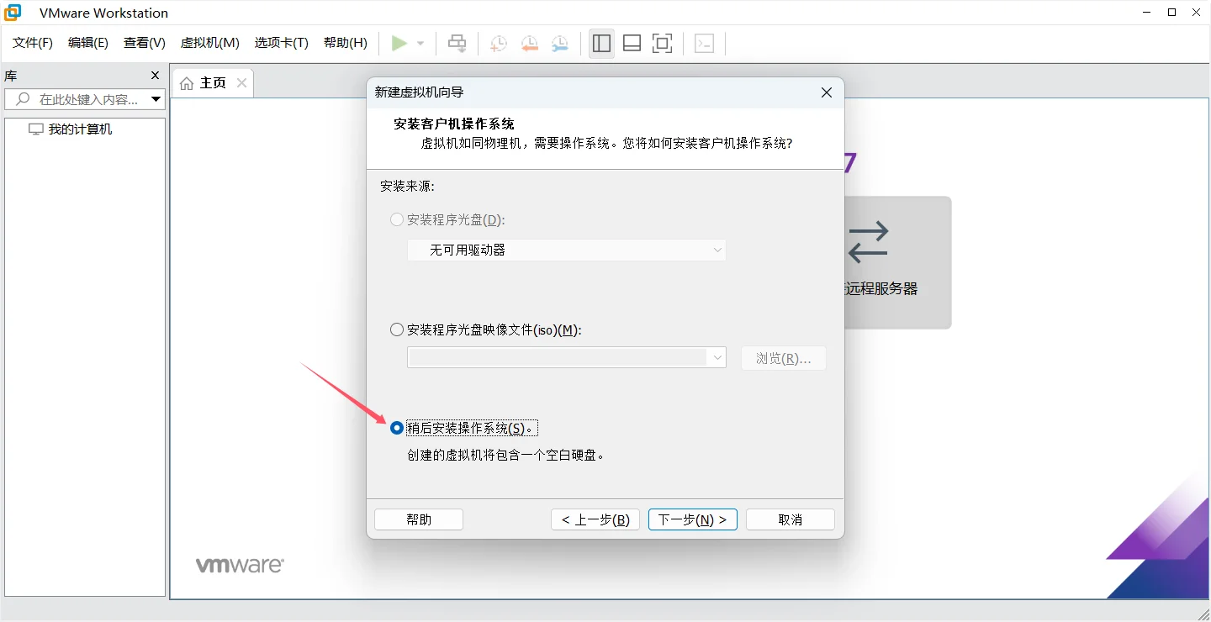The width and height of the screenshot is (1211, 622).
Task: Open the 无可用驱动器 drive dropdown
Action: tap(567, 250)
